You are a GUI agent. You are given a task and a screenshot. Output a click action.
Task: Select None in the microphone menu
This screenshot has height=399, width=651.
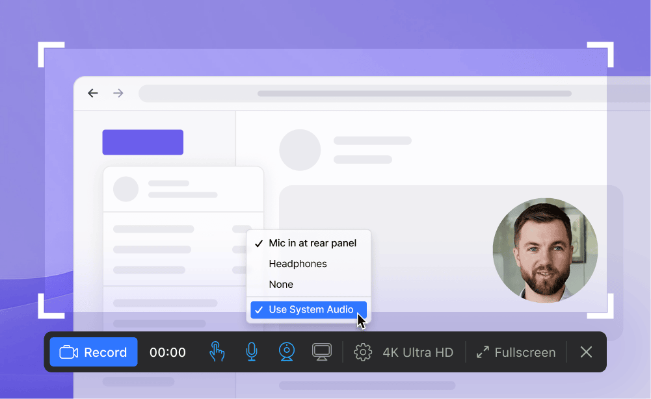coord(281,285)
